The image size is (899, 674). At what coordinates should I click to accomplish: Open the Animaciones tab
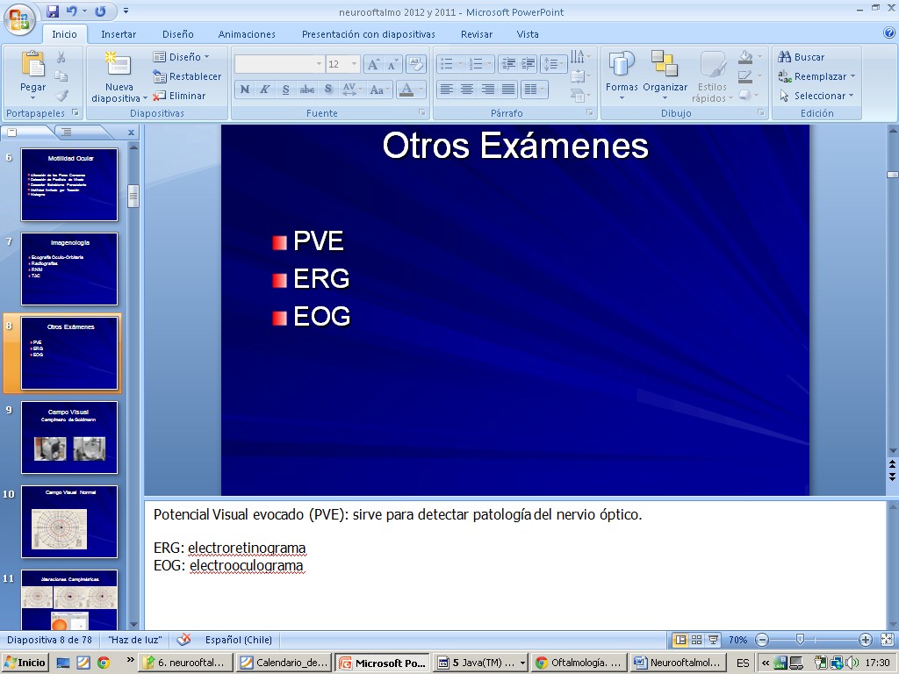(247, 34)
